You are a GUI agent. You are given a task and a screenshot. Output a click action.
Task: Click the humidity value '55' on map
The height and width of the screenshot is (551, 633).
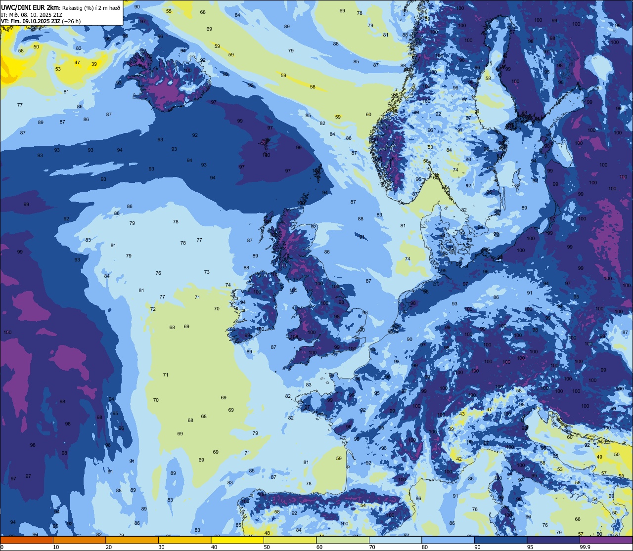(x=169, y=11)
